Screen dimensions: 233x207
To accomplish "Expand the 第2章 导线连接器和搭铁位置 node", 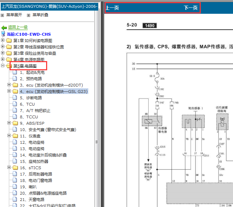I will click(x=3, y=47).
